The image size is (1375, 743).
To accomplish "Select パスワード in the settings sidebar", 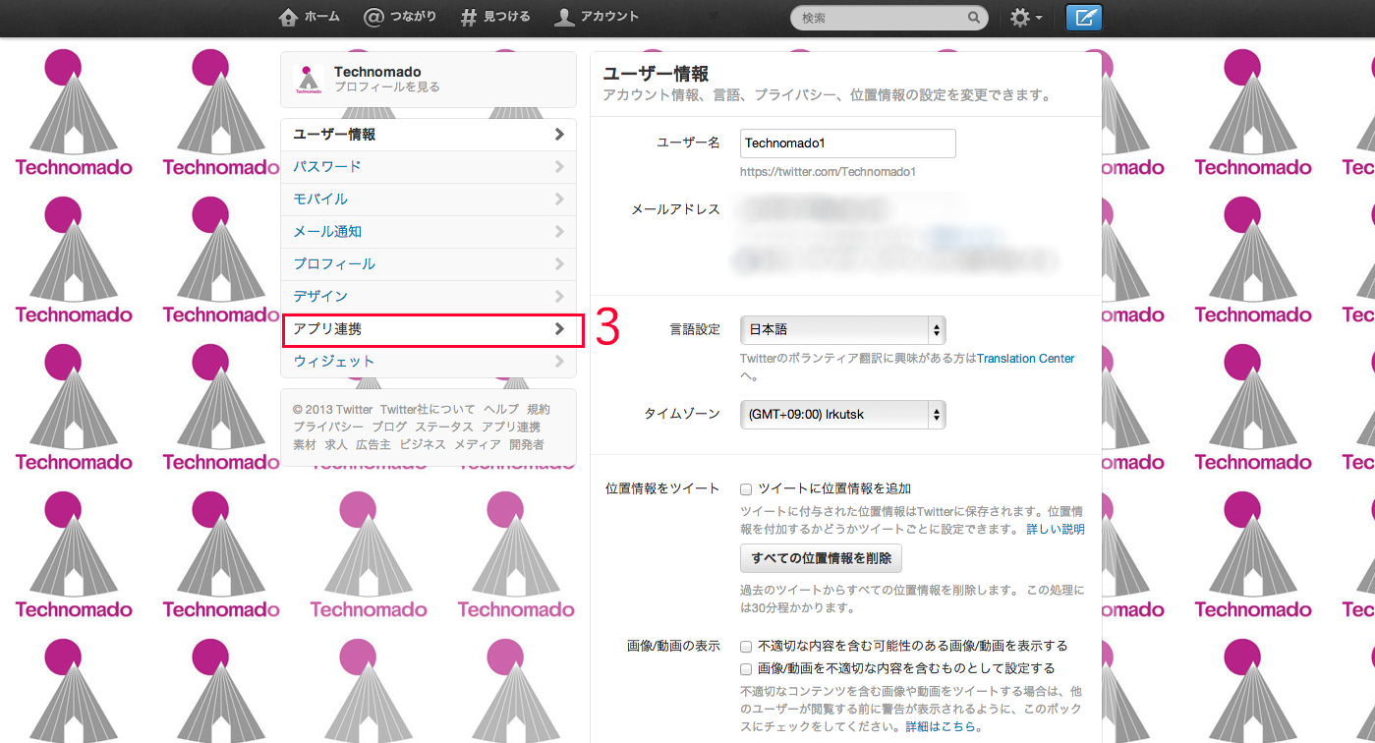I will pos(429,167).
